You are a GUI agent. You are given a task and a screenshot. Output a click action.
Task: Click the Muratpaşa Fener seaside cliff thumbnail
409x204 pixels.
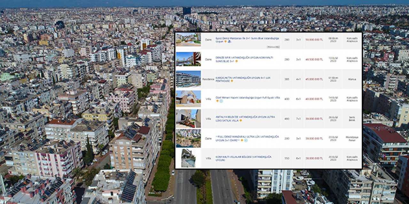point(188,138)
